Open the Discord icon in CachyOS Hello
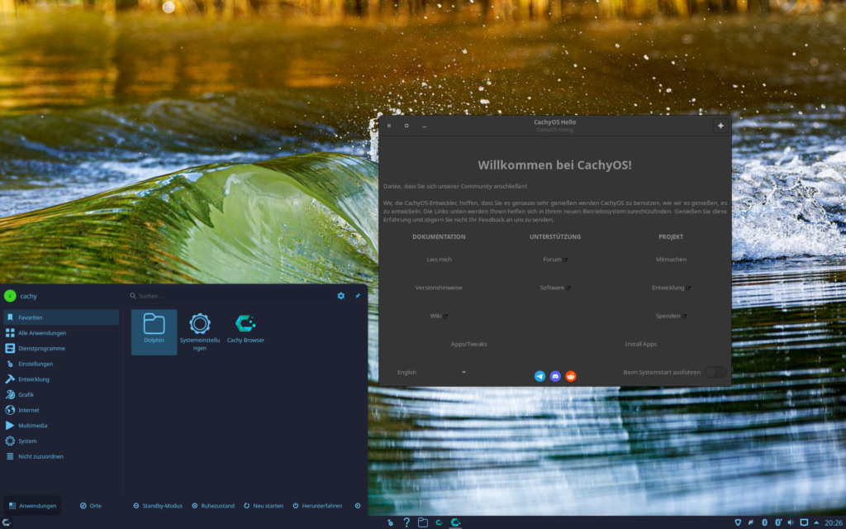846x529 pixels. [x=555, y=376]
